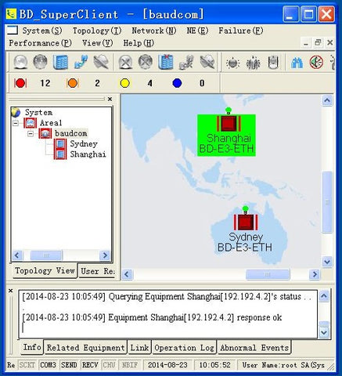342x376 pixels.
Task: Click the app icon left of System menu
Action: pyautogui.click(x=13, y=31)
